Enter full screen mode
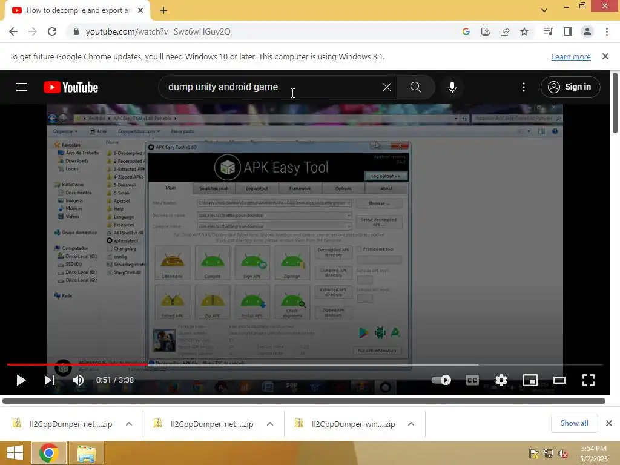 coord(589,380)
